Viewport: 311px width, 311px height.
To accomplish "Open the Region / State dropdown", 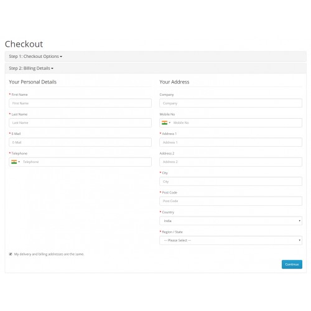I will tap(231, 241).
